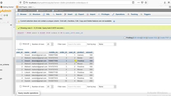This screenshot has height=96, width=171.
Task: Open the Export tab
Action: point(80,14)
